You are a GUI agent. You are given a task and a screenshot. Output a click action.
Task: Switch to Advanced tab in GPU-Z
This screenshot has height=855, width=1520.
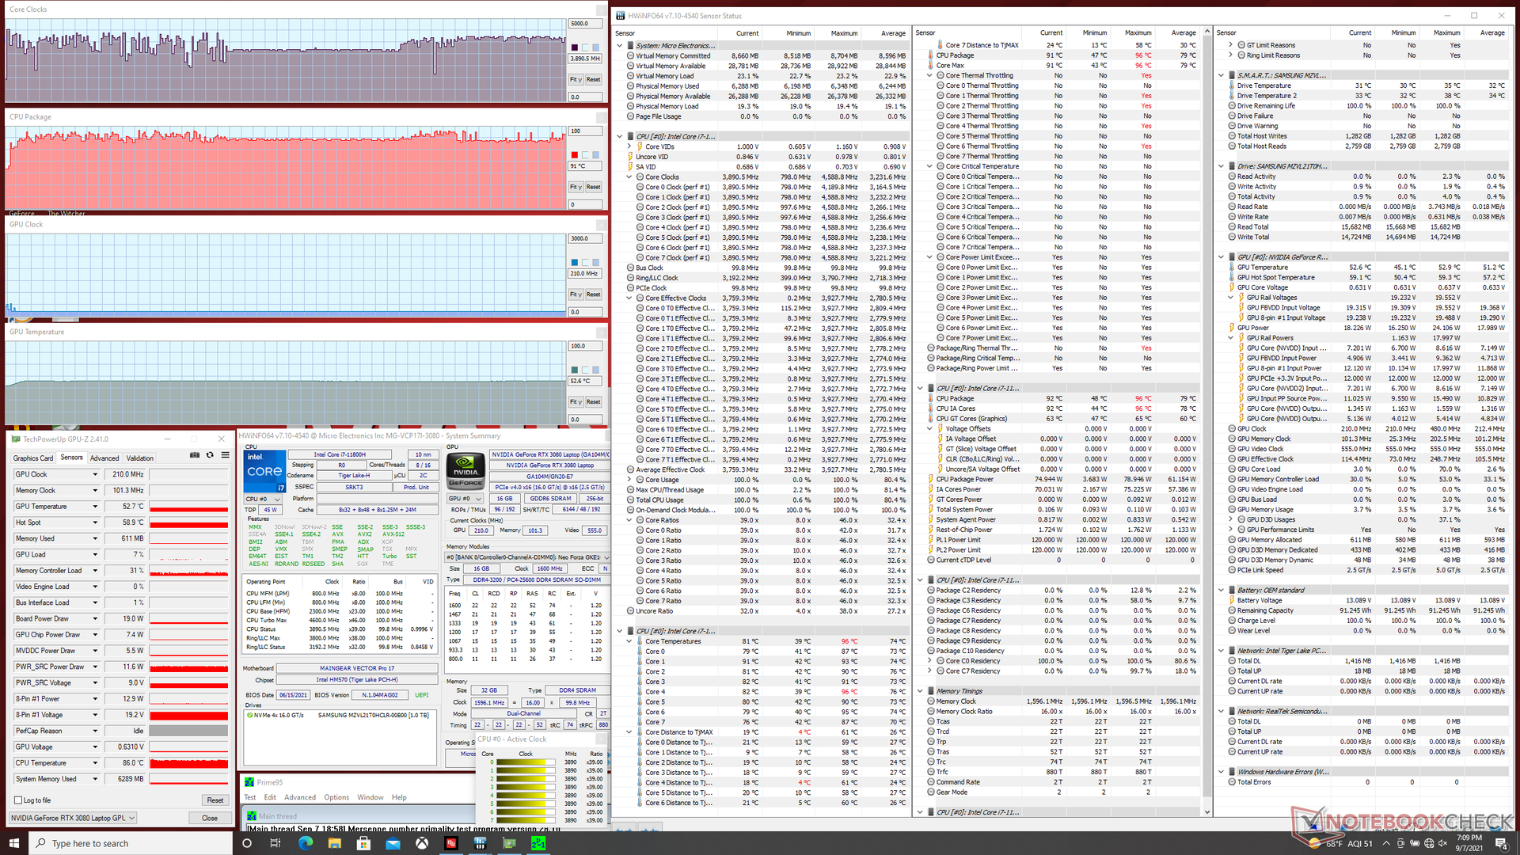pos(104,458)
